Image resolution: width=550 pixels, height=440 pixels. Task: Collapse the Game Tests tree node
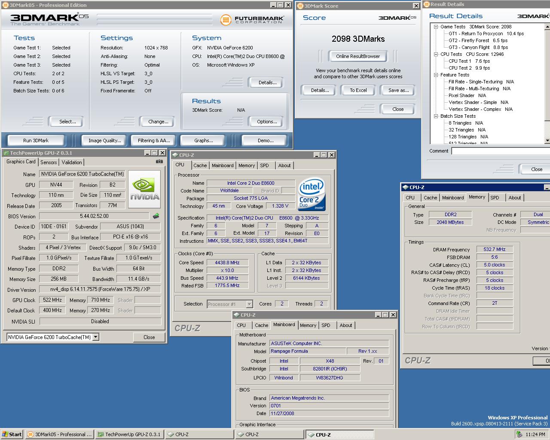[436, 27]
